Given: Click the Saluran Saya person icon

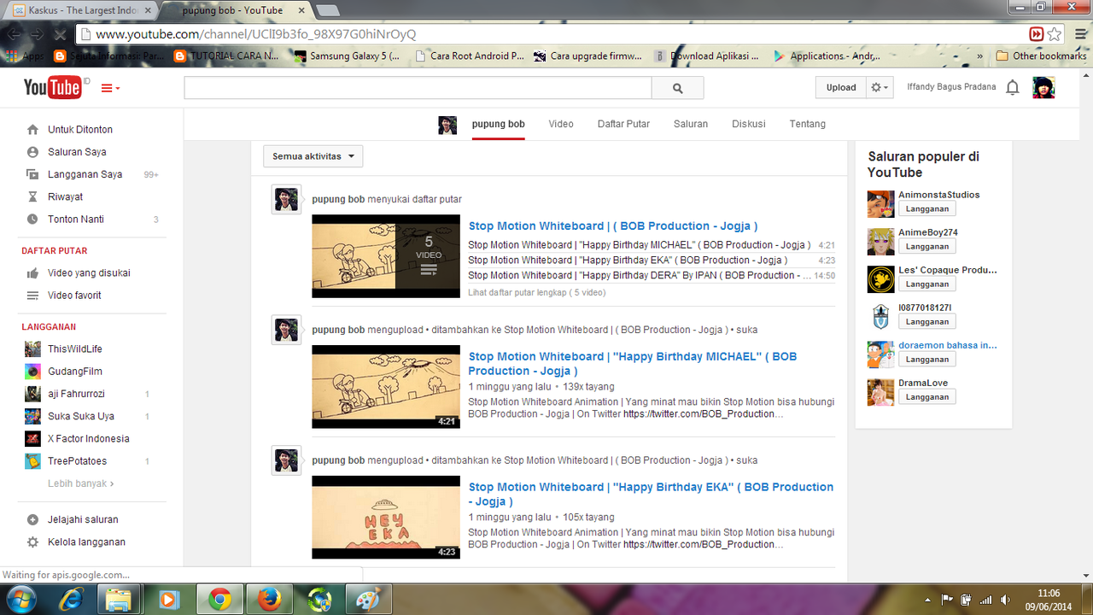Looking at the screenshot, I should click(32, 152).
